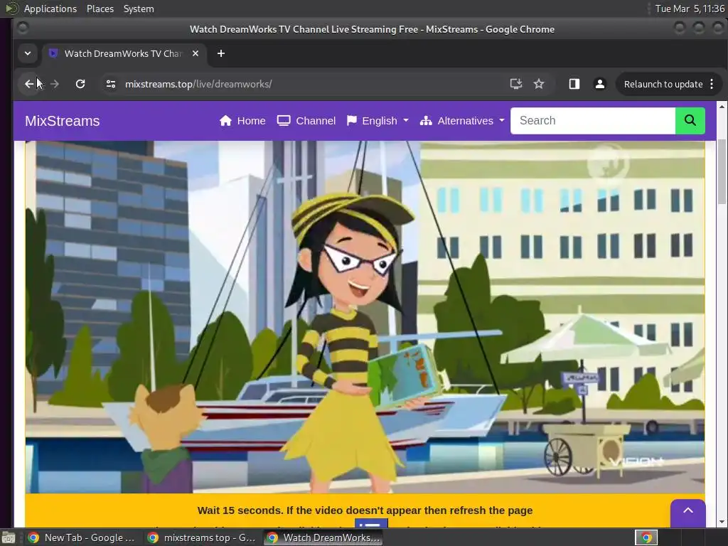Viewport: 728px width, 546px height.
Task: Open the Places menu
Action: click(100, 9)
